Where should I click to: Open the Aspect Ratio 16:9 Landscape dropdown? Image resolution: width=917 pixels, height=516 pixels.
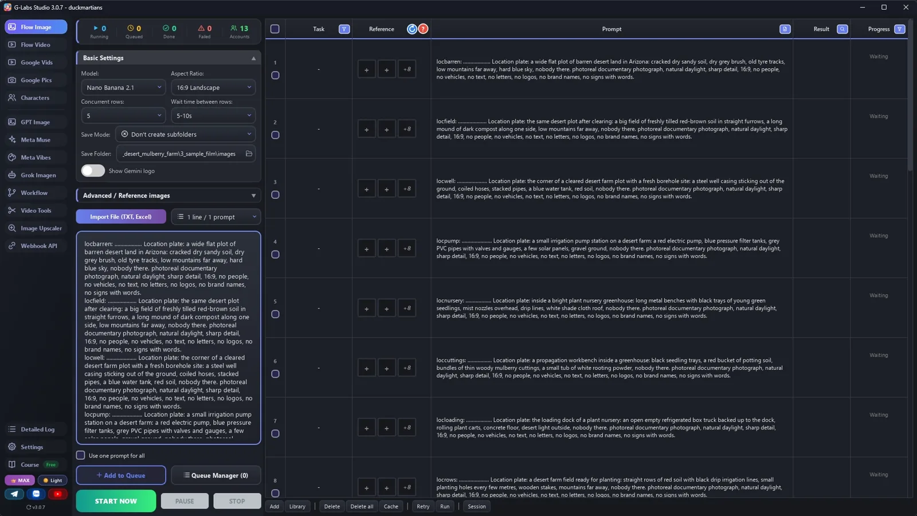213,87
